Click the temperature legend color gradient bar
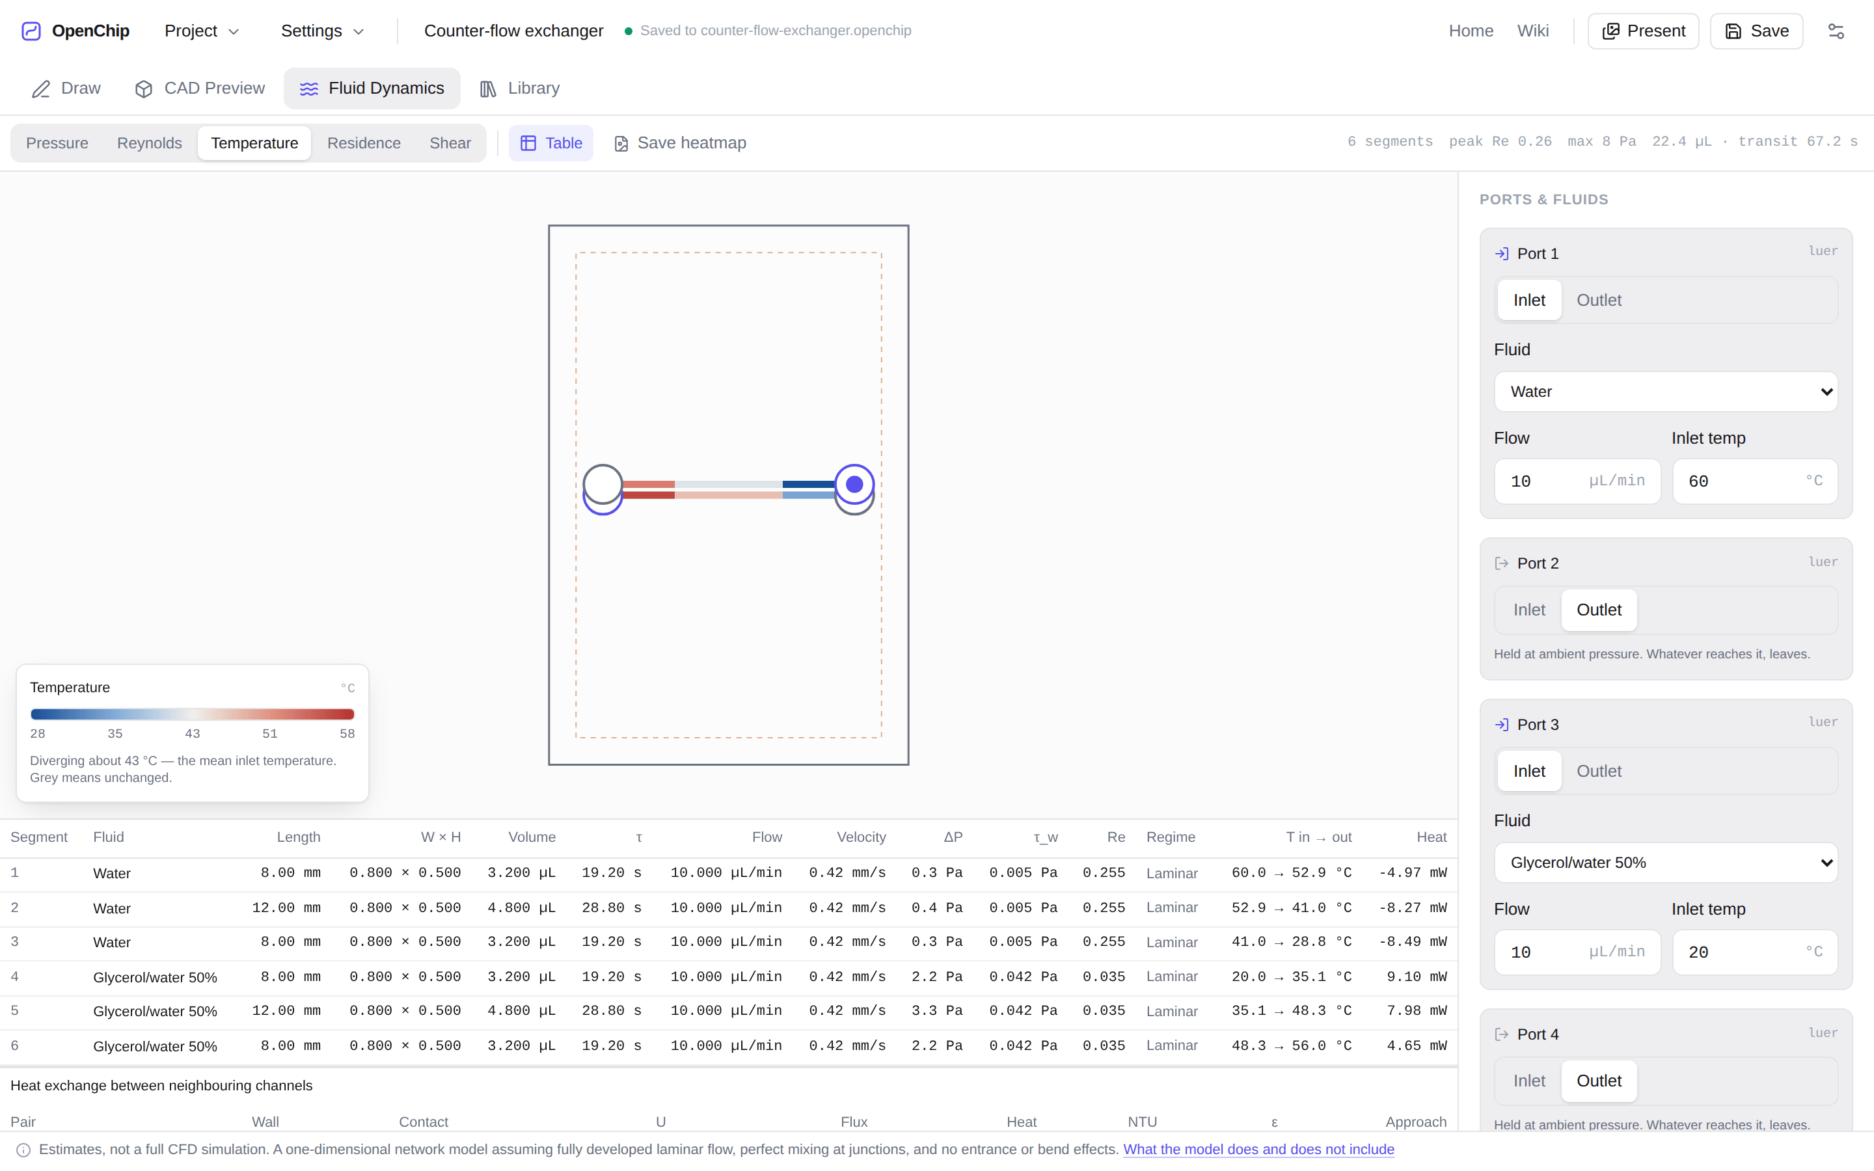 [x=192, y=714]
